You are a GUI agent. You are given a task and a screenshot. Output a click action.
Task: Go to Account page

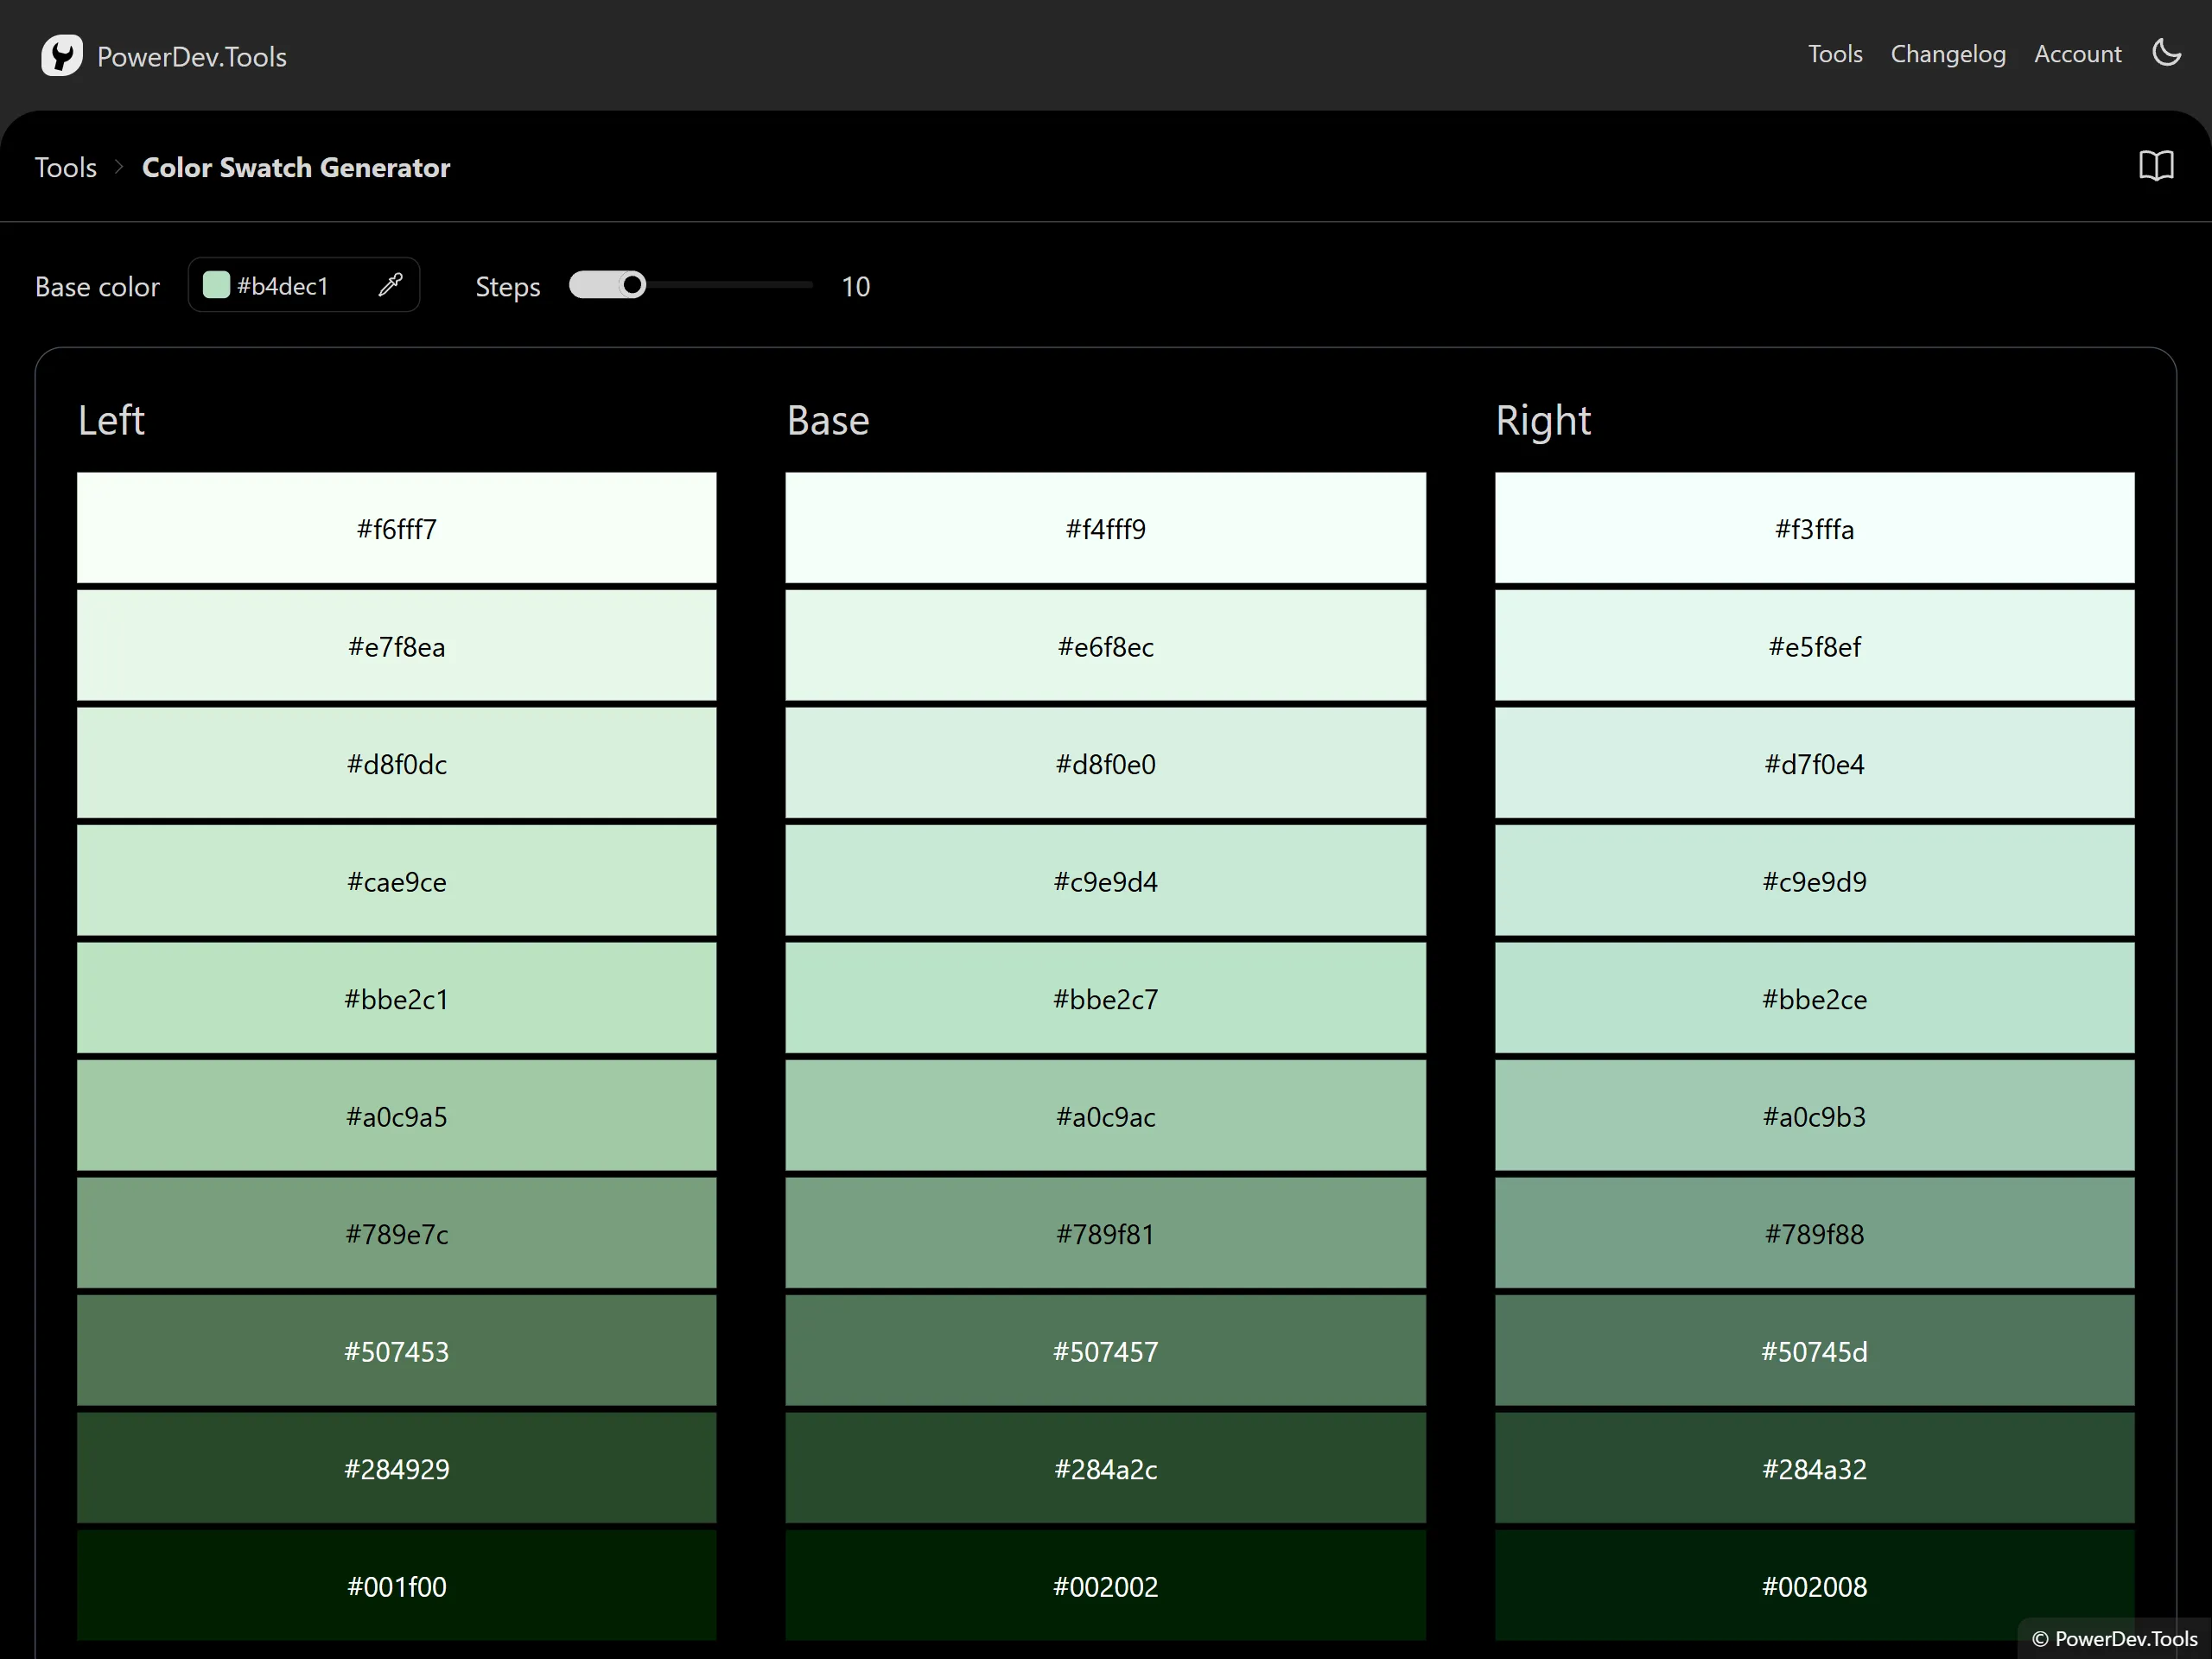coord(2077,54)
